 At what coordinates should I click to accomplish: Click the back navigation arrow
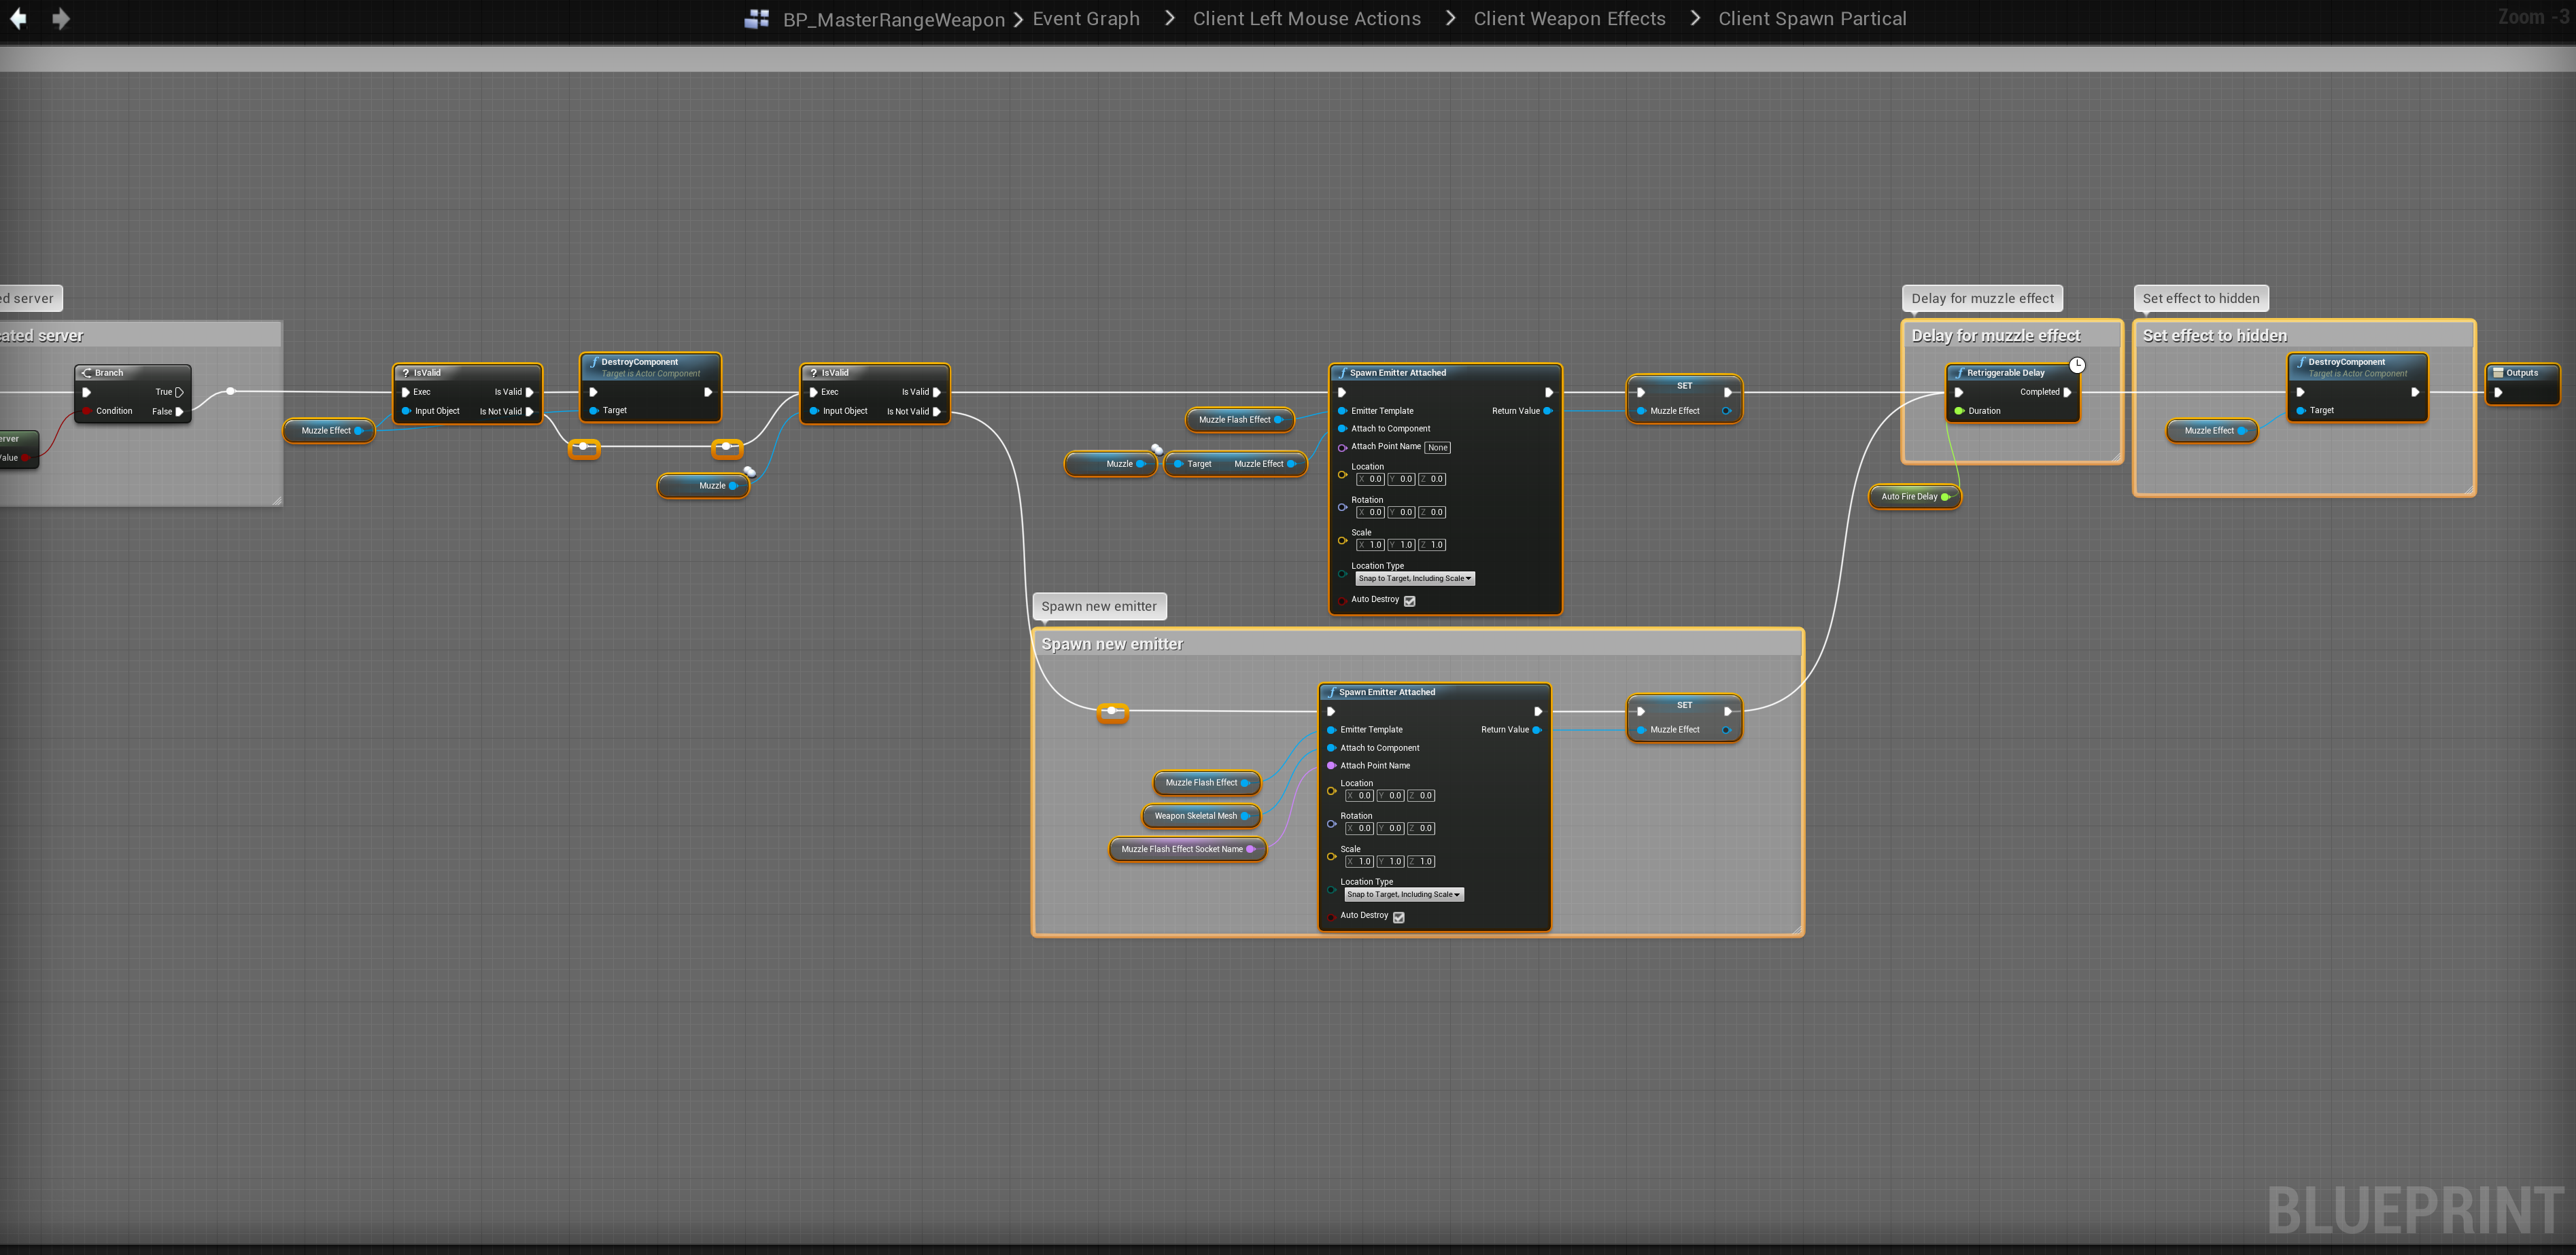click(18, 19)
